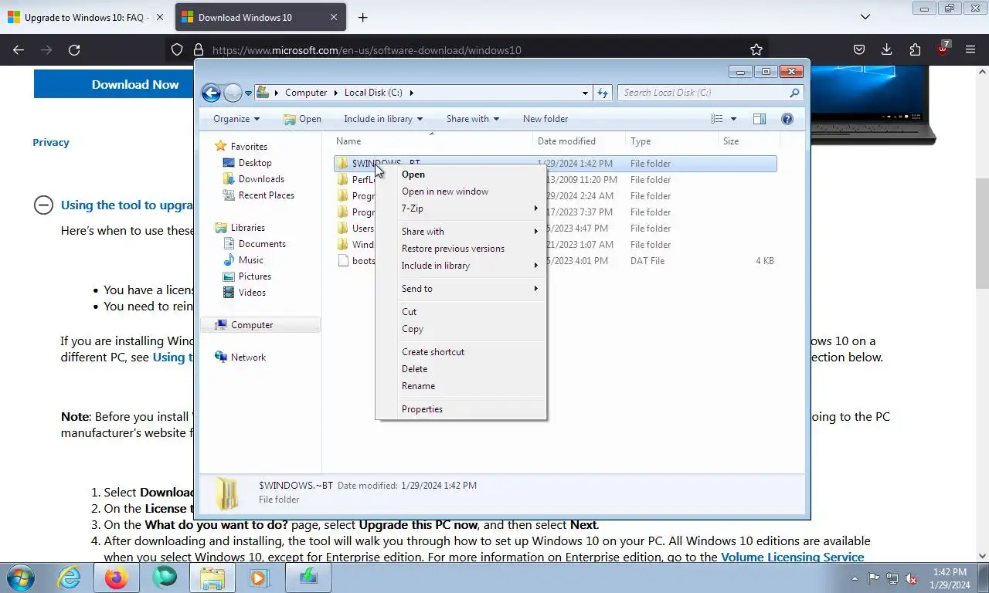
Task: Sort by Date modified column header
Action: pyautogui.click(x=579, y=141)
